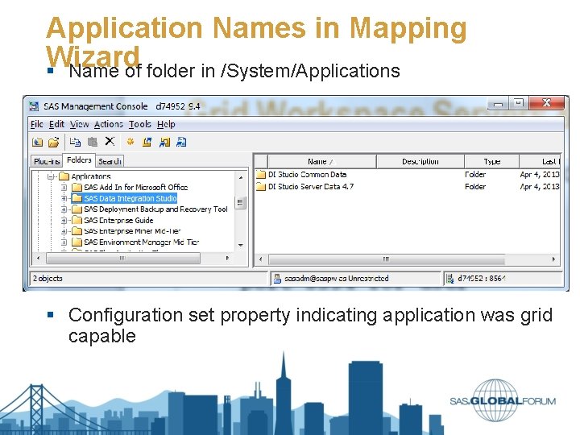Expand SAS Deployment Backup and Recovery Tool node
Screen dimensions: 580x435
pos(64,209)
